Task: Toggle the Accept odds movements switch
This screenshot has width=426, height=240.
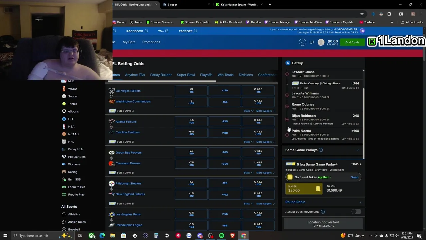Action: (356, 212)
